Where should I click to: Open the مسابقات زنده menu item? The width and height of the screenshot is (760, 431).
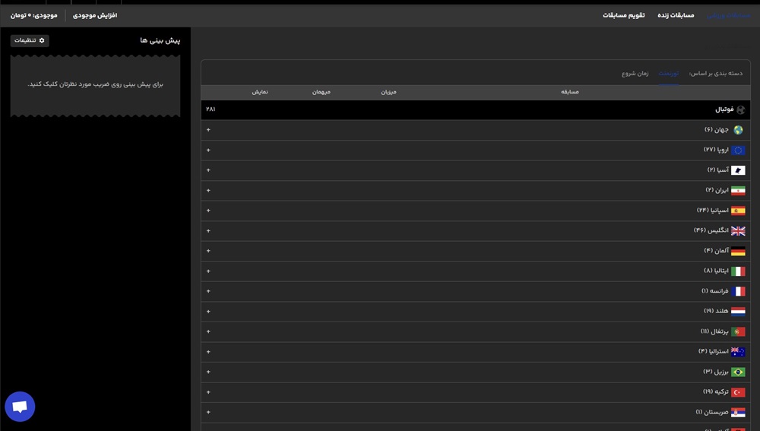(x=676, y=15)
